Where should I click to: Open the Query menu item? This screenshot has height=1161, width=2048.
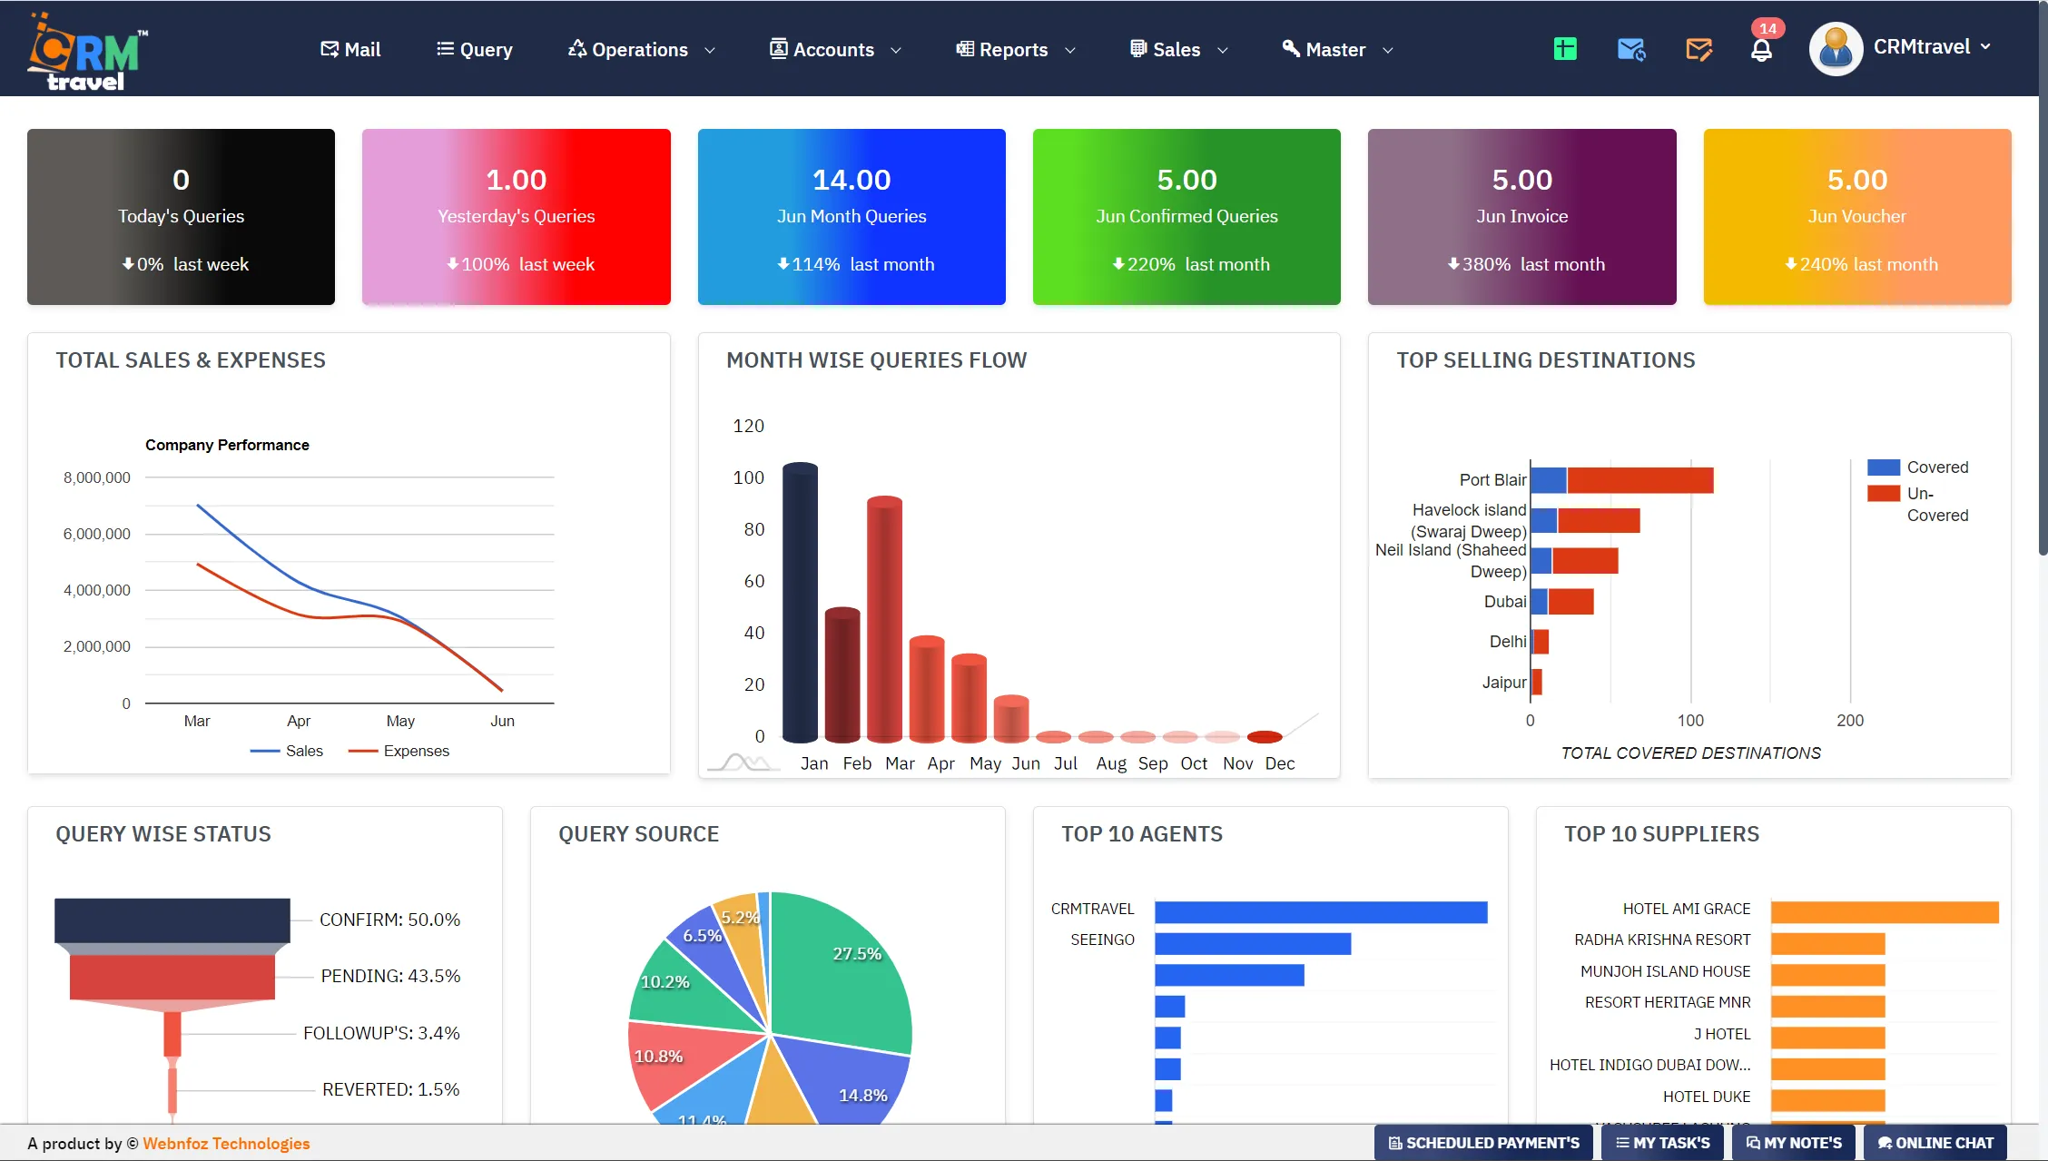pos(475,49)
